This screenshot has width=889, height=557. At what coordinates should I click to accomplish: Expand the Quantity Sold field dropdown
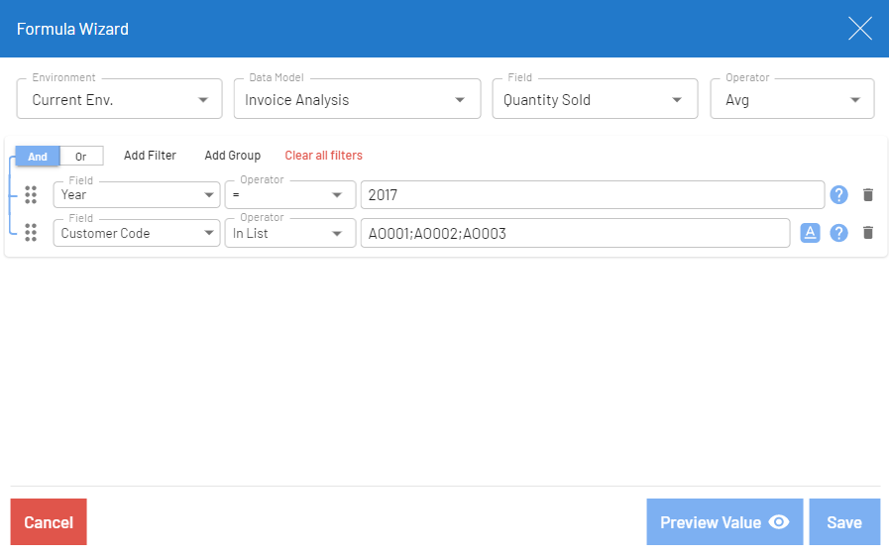(593, 100)
